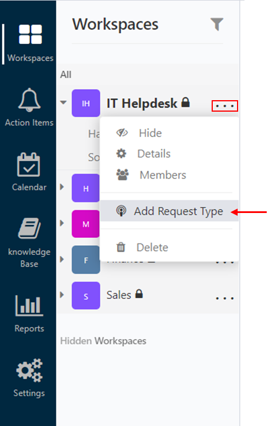Open the Sales workspace

click(x=119, y=295)
